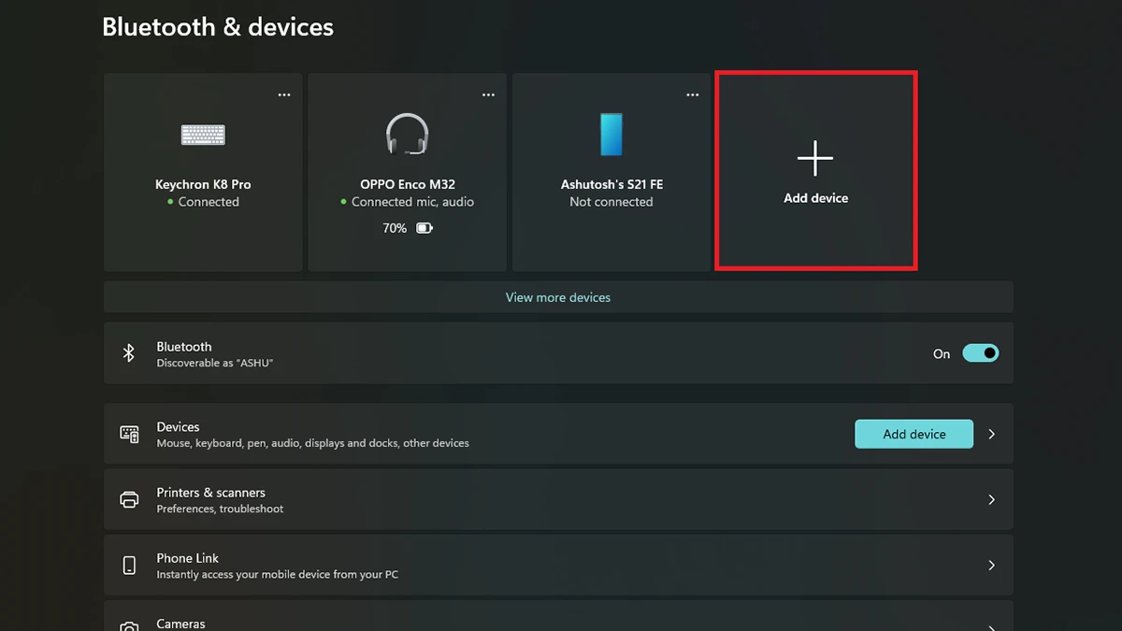
Task: Click "Instantly access your mobile device" text
Action: (277, 574)
